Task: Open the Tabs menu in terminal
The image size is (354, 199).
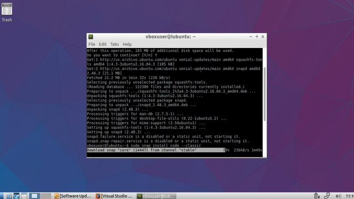Action: pos(114,44)
